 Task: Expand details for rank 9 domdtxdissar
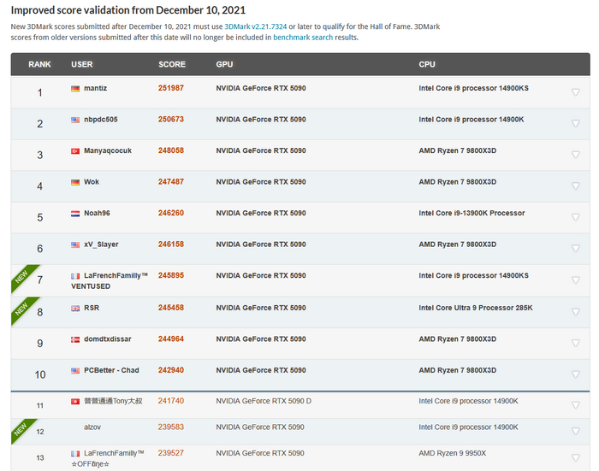click(575, 343)
